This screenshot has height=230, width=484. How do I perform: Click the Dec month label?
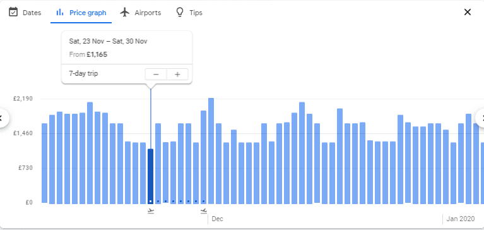(217, 219)
